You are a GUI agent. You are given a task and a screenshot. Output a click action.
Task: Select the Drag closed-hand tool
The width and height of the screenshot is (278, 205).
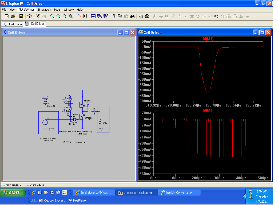[x=210, y=17]
